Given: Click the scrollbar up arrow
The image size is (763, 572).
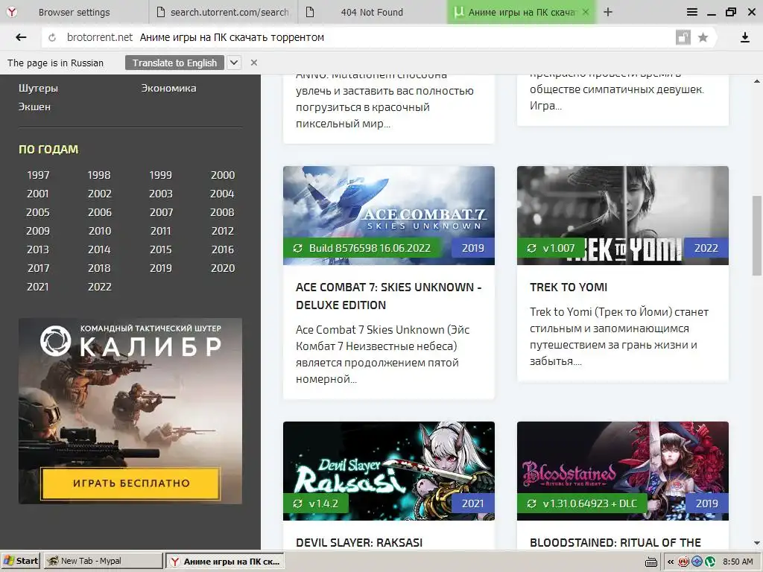Looking at the screenshot, I should (x=757, y=81).
